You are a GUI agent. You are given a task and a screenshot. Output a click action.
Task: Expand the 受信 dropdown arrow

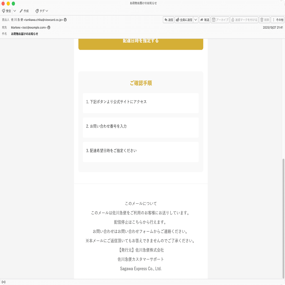(x=15, y=11)
